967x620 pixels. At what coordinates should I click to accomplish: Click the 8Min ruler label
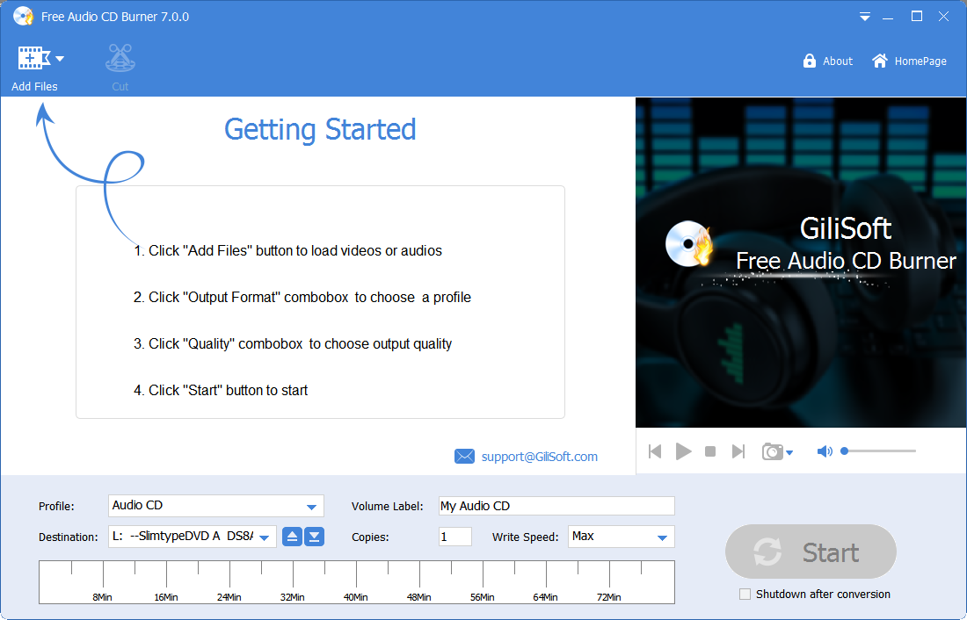102,597
